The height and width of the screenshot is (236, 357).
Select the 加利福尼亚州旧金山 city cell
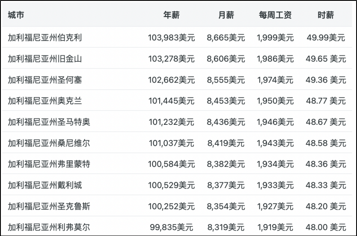point(45,59)
